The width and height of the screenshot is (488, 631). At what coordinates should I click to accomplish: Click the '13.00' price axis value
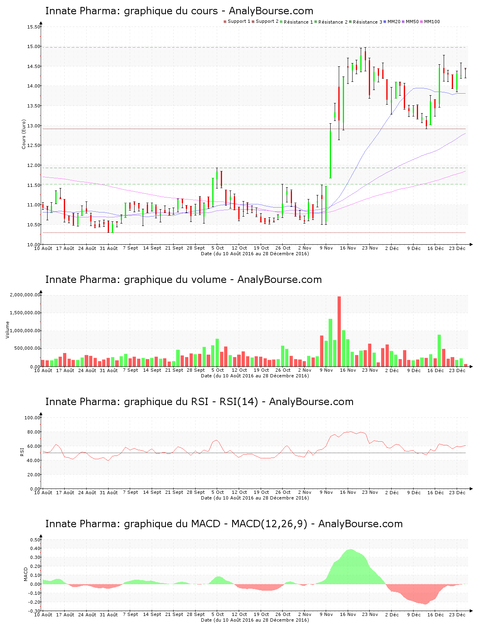[x=34, y=126]
